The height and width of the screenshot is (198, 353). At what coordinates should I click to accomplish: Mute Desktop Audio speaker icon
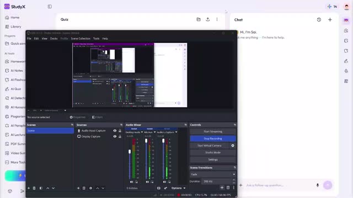[131, 182]
